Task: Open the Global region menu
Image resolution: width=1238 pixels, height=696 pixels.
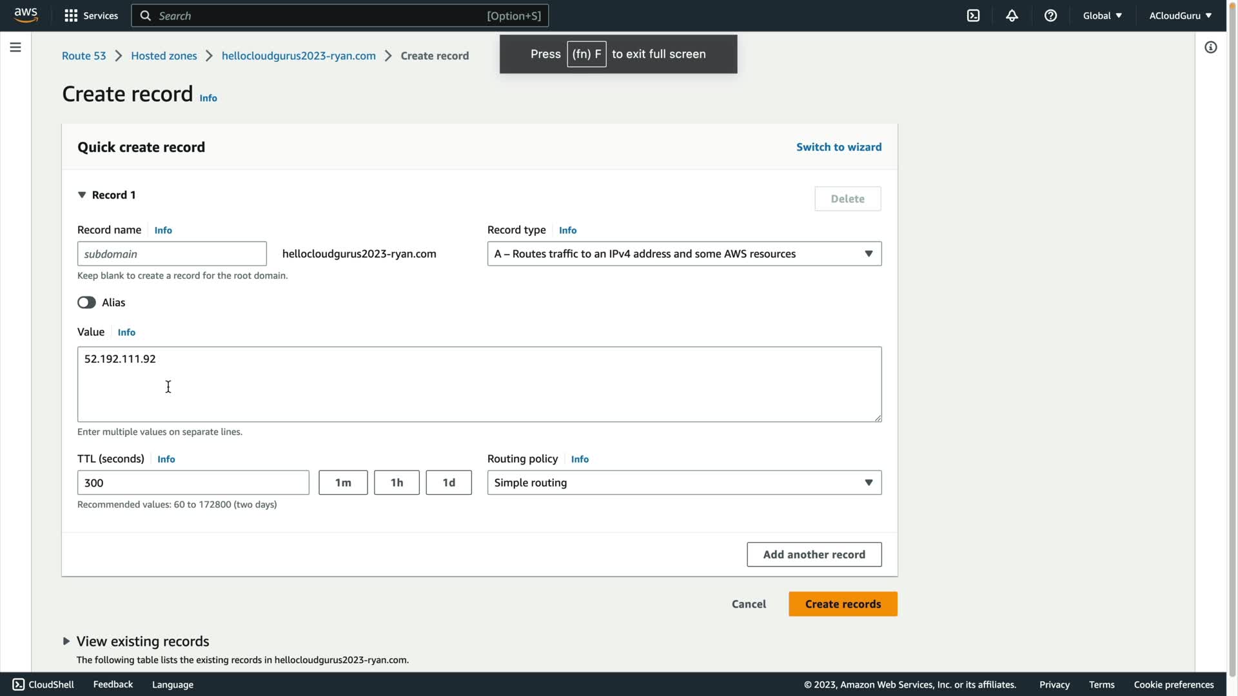Action: pyautogui.click(x=1102, y=15)
